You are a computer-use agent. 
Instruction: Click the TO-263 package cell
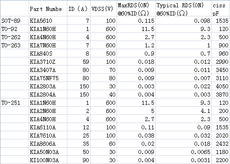pyautogui.click(x=15, y=45)
